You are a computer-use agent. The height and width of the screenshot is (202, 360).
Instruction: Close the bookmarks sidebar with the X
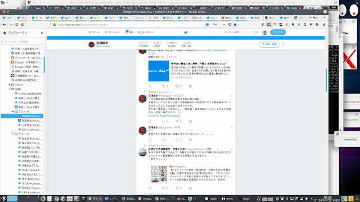(42, 33)
